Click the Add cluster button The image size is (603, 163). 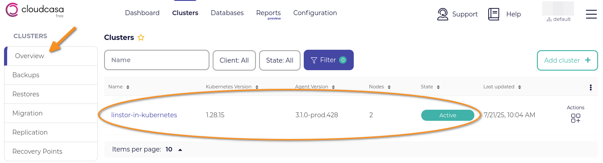tap(567, 60)
